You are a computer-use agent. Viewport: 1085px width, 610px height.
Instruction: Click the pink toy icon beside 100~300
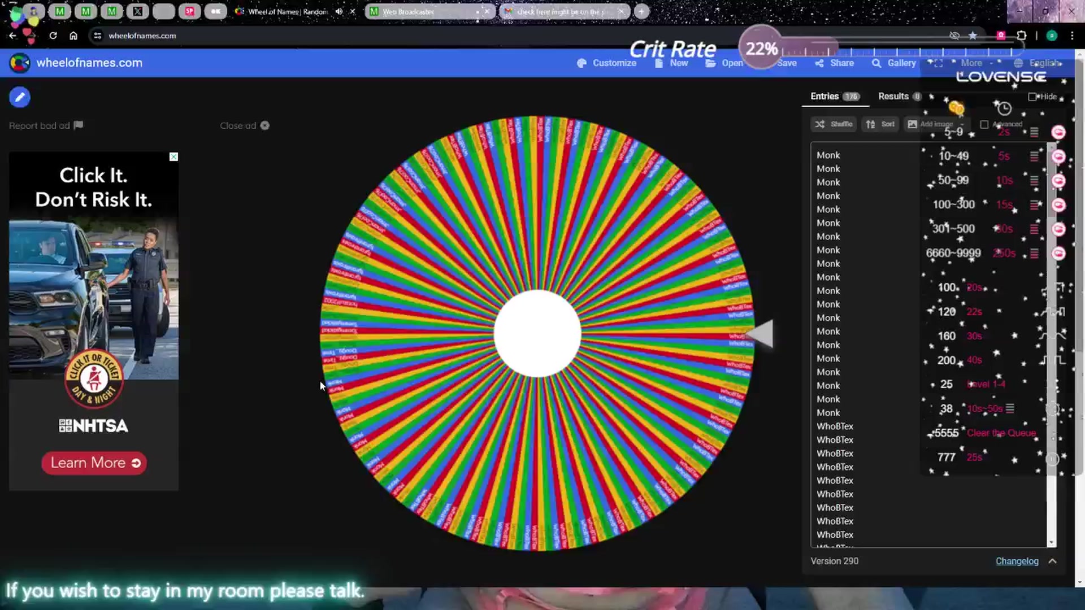(1058, 204)
